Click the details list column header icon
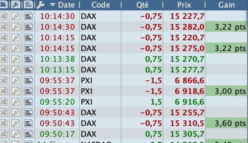The image size is (248, 143). click(29, 5)
